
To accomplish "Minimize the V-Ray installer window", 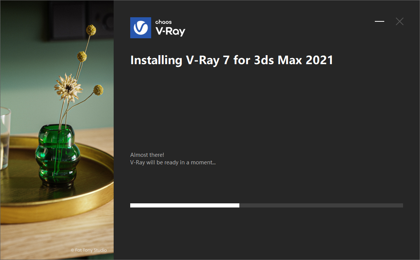I will click(379, 21).
